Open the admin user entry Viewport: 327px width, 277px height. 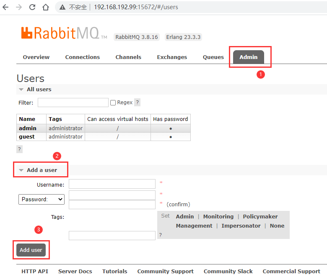28,128
